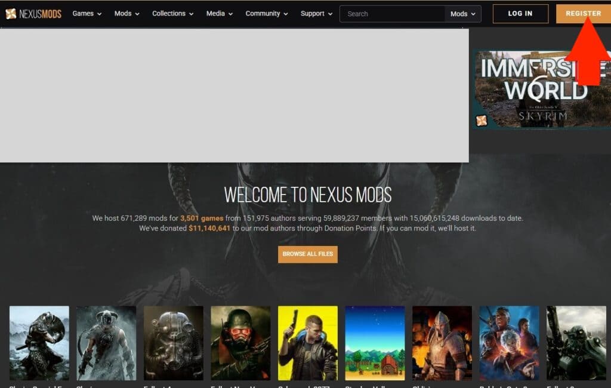Click the Nexus Mods logo
611x388 pixels.
point(33,14)
